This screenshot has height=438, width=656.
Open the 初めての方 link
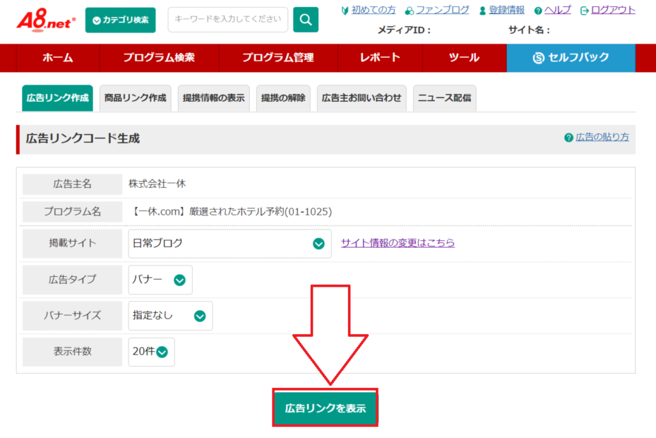point(373,10)
